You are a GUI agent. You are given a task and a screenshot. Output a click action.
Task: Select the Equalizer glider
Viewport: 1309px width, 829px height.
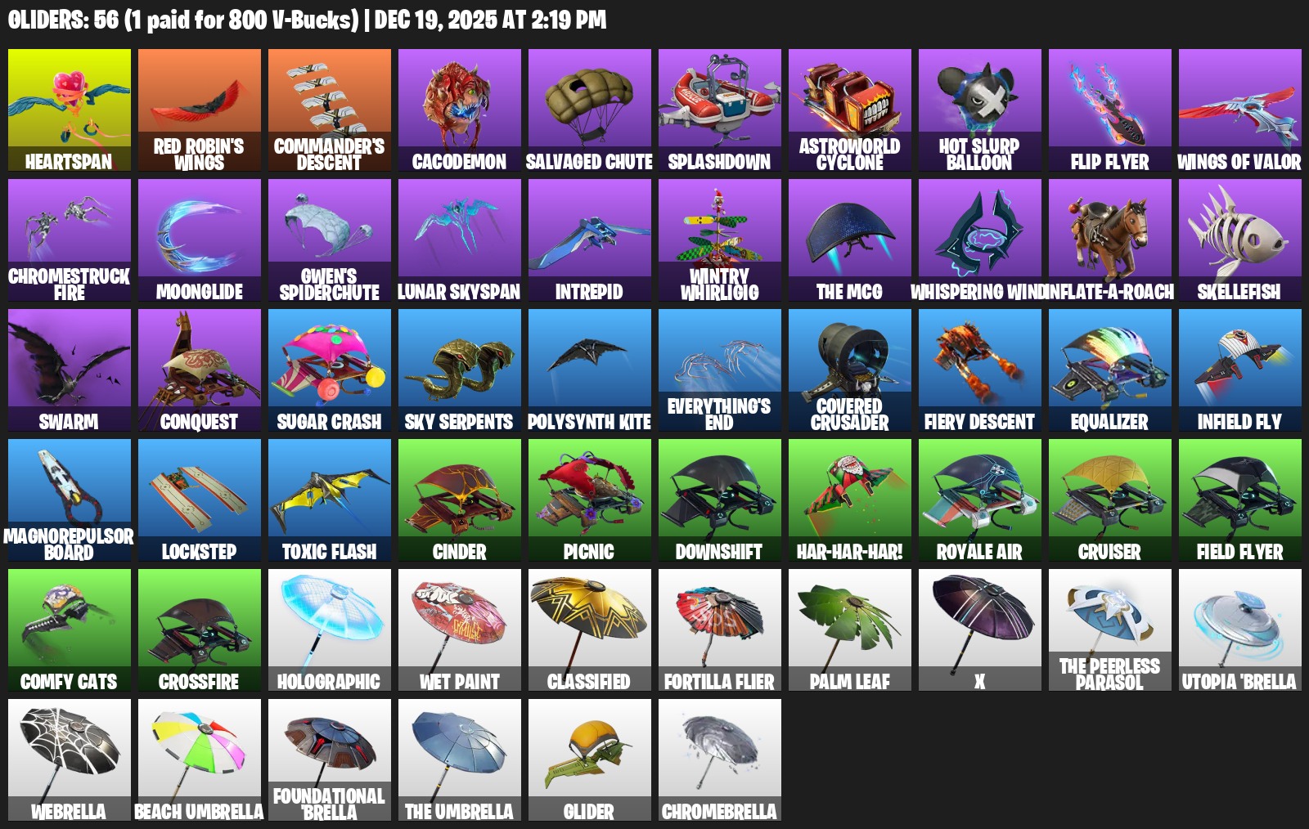[x=1110, y=370]
